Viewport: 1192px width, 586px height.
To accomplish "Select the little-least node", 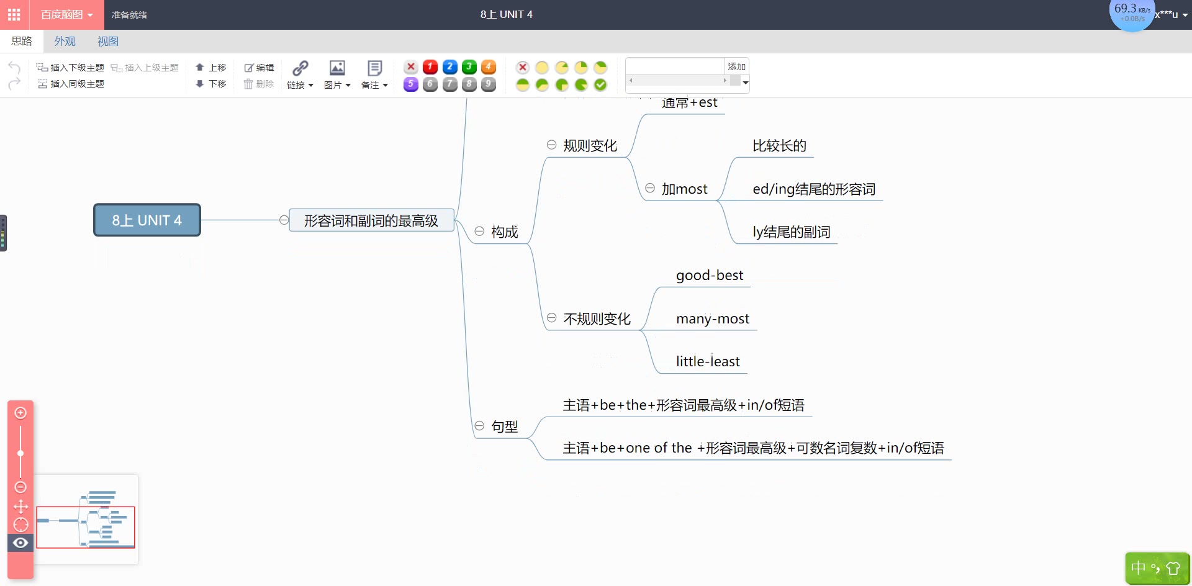I will pos(708,361).
